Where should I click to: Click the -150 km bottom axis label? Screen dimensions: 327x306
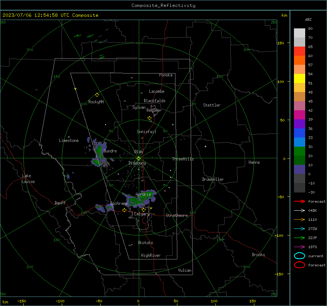pos(21,301)
